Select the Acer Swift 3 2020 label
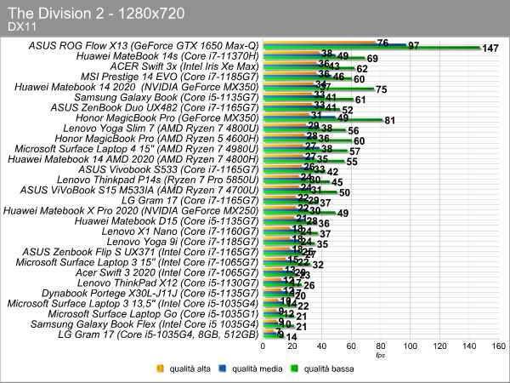This screenshot has height=383, width=510. [x=167, y=272]
